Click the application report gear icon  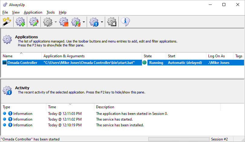[94, 22]
